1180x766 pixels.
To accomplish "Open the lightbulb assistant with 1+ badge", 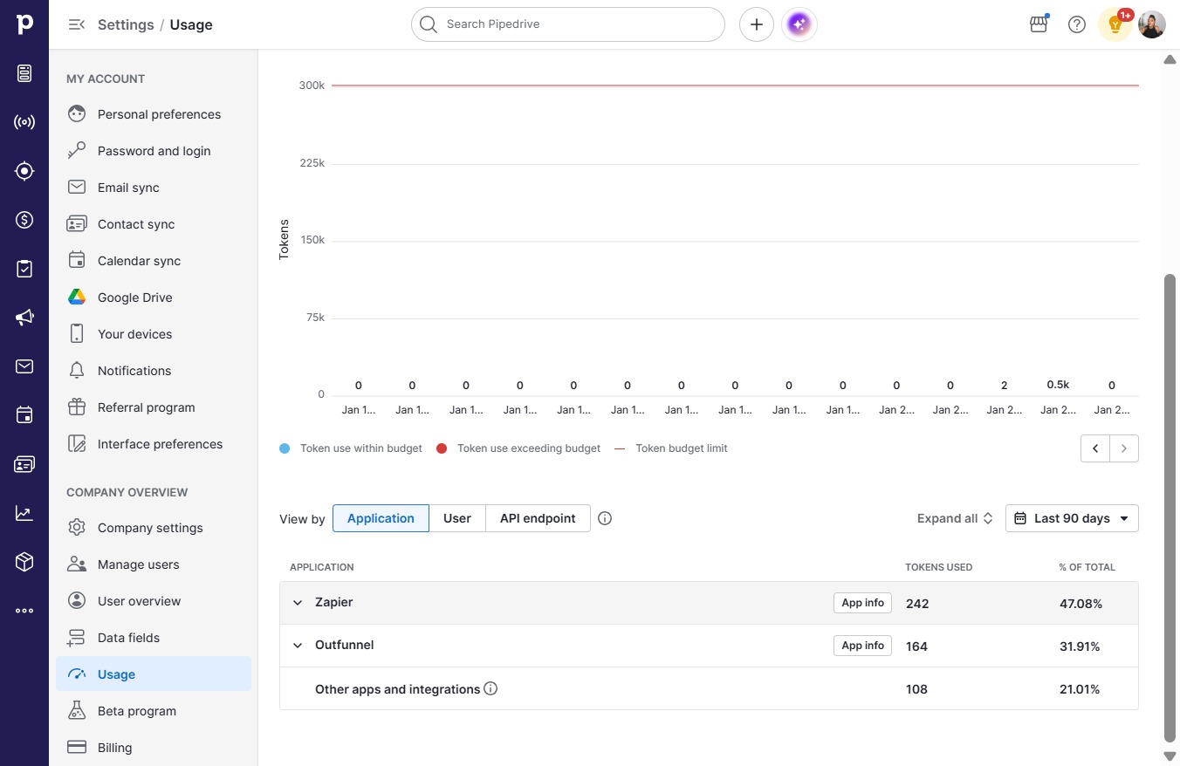I will tap(1115, 24).
